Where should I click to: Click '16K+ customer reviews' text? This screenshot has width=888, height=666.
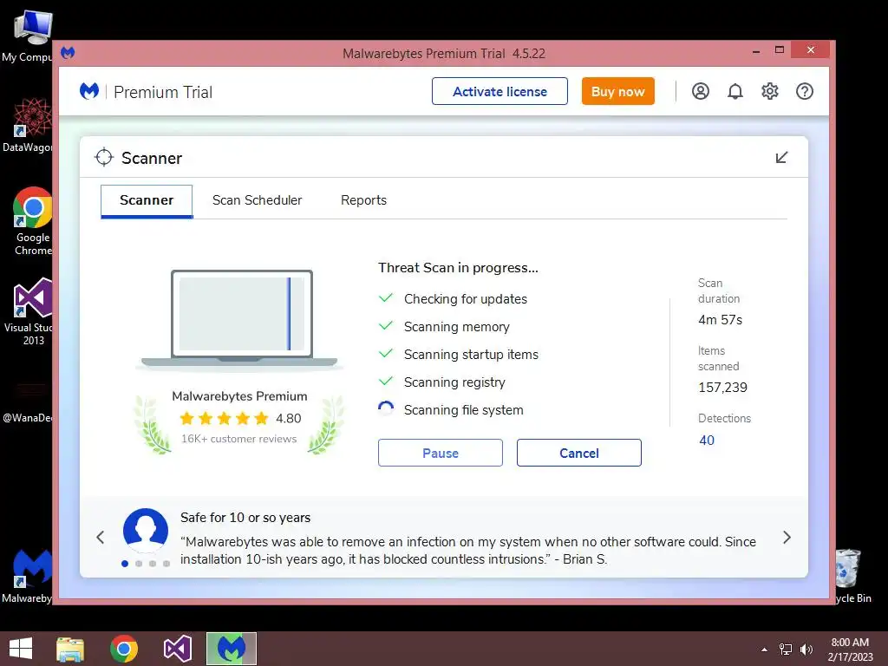click(x=239, y=439)
